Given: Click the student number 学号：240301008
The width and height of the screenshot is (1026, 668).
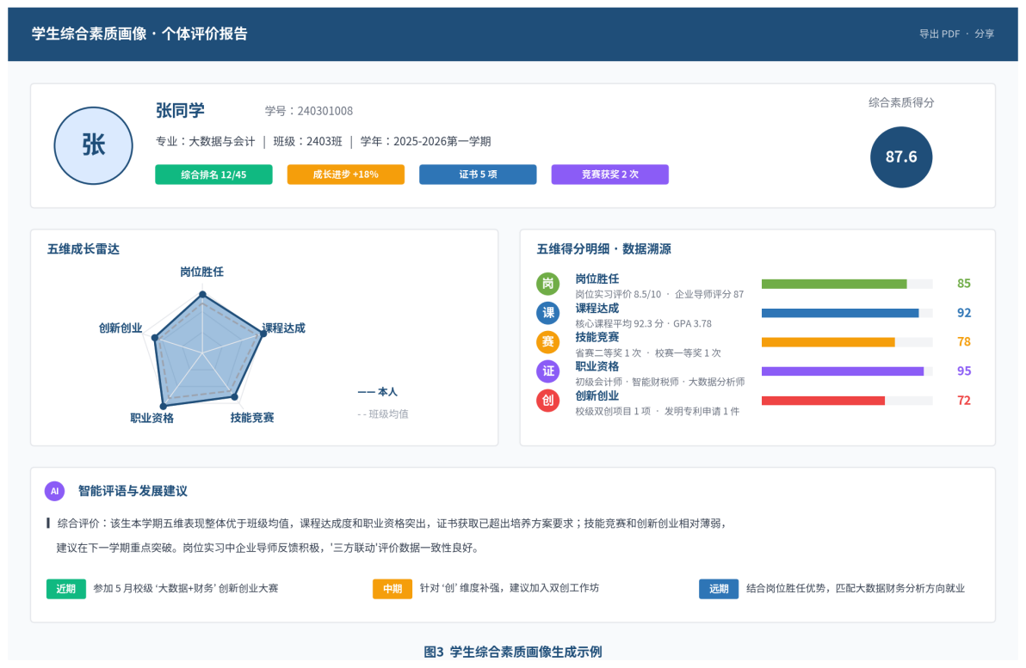Looking at the screenshot, I should pos(309,111).
